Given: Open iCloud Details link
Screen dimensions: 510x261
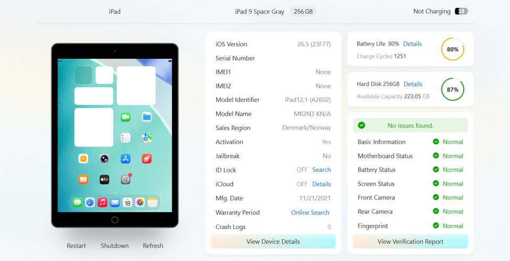Looking at the screenshot, I should (x=322, y=184).
